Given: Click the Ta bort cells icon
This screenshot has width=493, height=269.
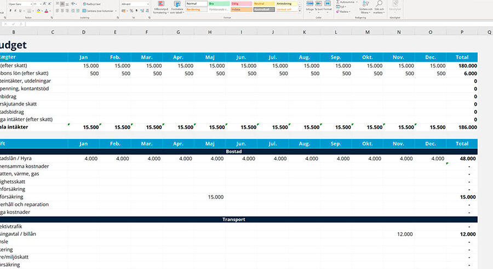Looking at the screenshot, I should (x=318, y=6).
